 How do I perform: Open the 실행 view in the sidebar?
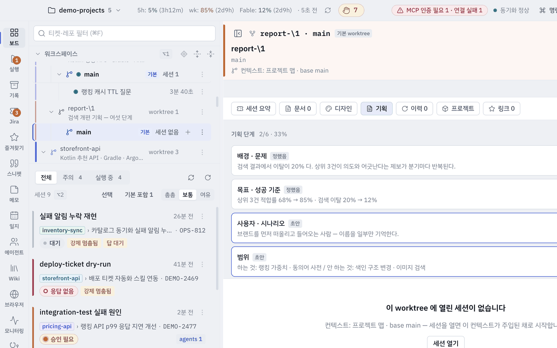[14, 63]
